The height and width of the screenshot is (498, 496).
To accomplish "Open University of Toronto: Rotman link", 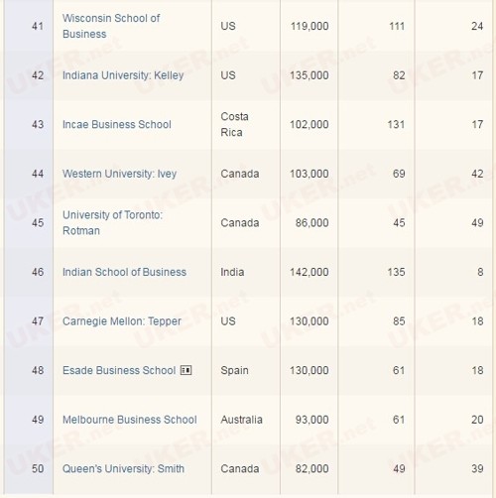I will [112, 223].
